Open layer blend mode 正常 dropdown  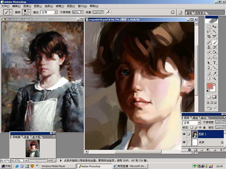pyautogui.click(x=199, y=123)
